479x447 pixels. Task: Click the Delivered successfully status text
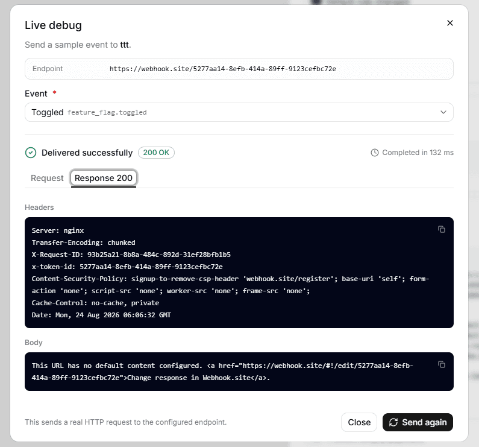pyautogui.click(x=87, y=153)
